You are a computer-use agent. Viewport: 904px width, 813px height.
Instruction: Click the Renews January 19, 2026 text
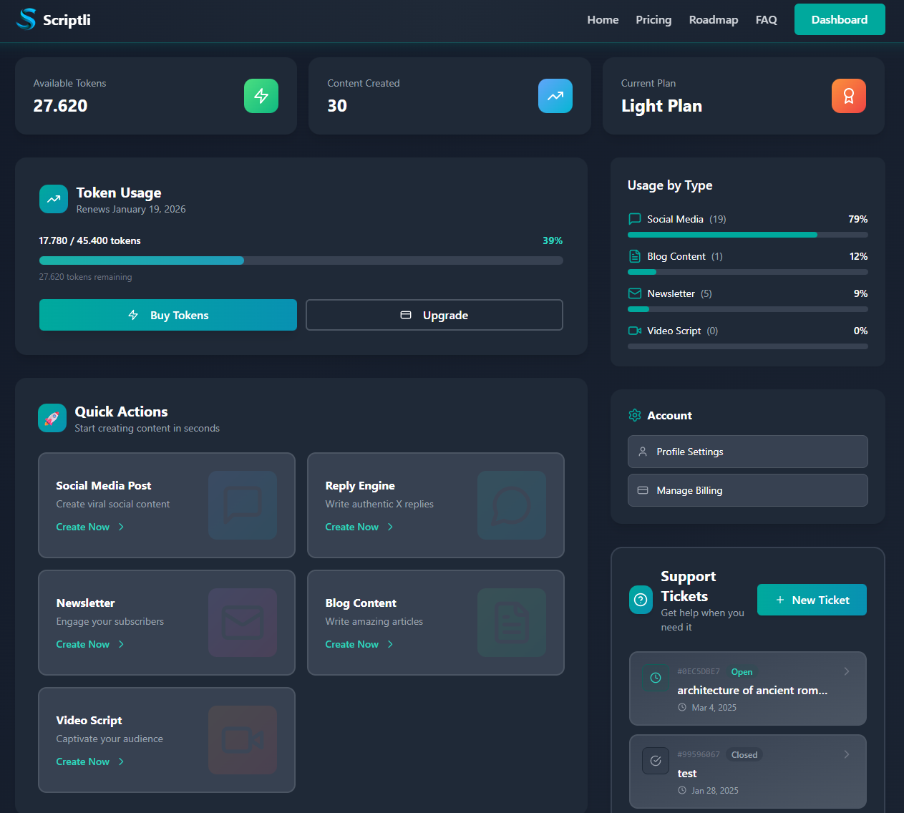(x=131, y=209)
